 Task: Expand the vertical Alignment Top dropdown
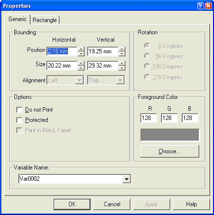pyautogui.click(x=120, y=80)
